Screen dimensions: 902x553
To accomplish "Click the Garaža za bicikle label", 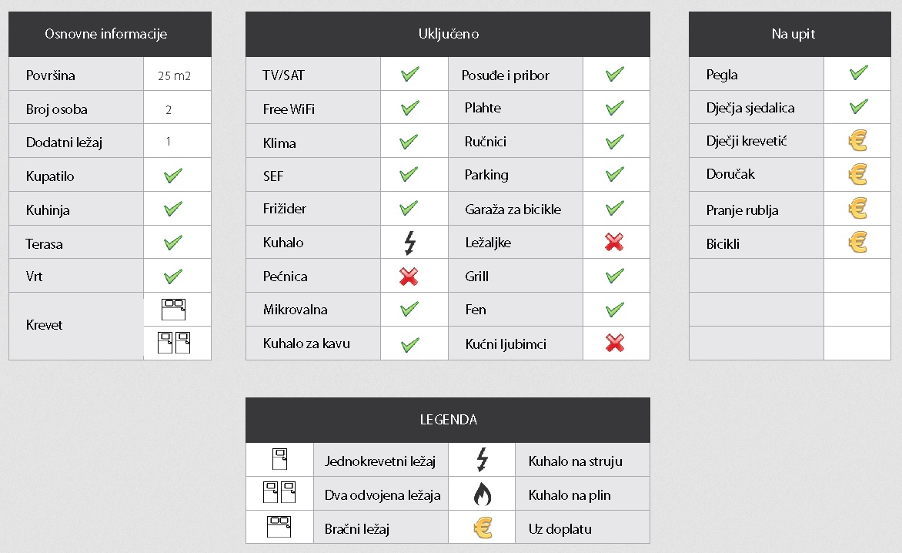I will 513,209.
